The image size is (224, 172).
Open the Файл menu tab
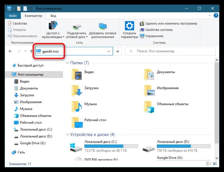click(x=13, y=16)
